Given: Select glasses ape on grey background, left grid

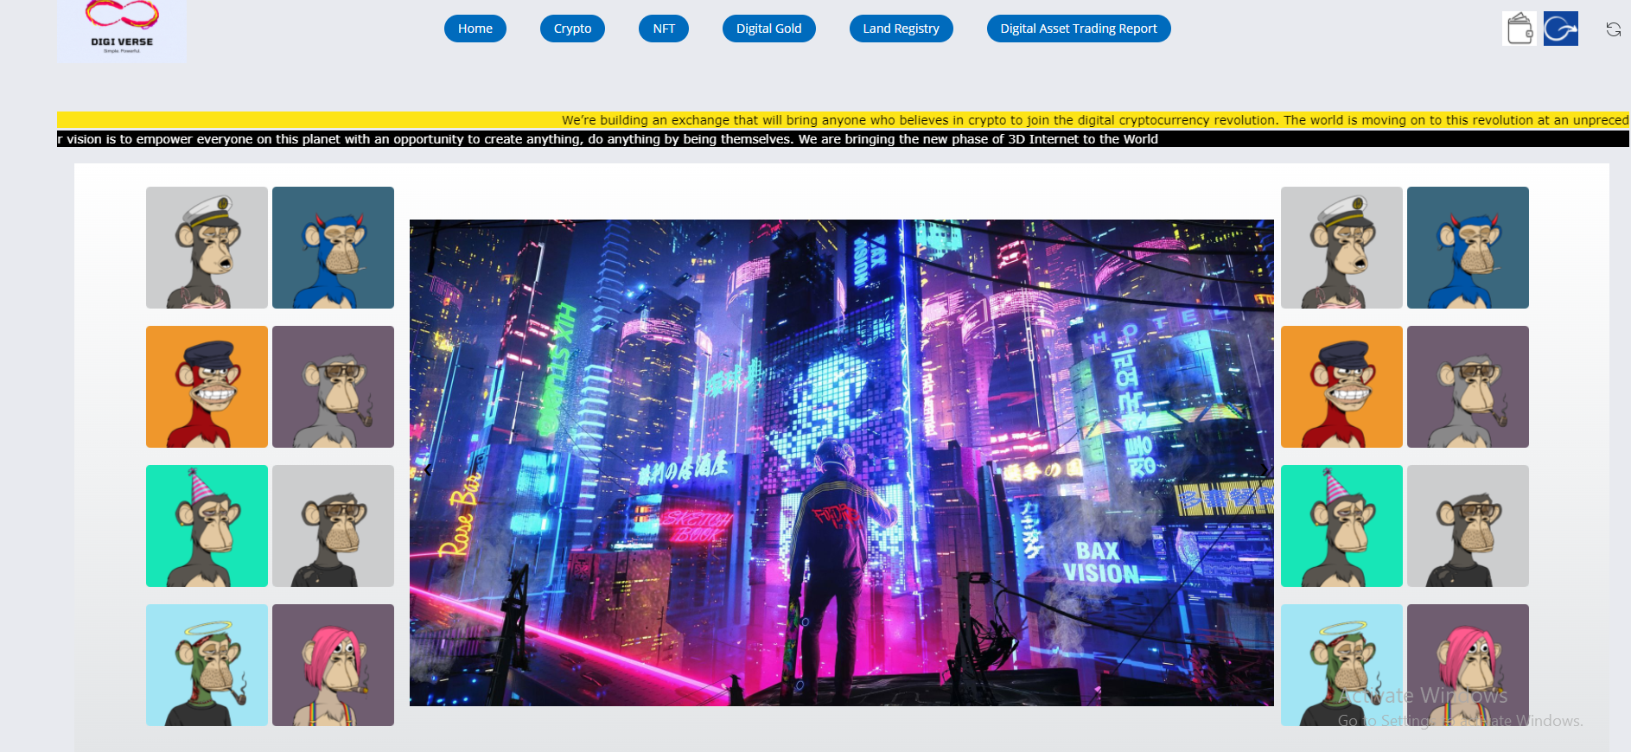Looking at the screenshot, I should click(x=333, y=526).
